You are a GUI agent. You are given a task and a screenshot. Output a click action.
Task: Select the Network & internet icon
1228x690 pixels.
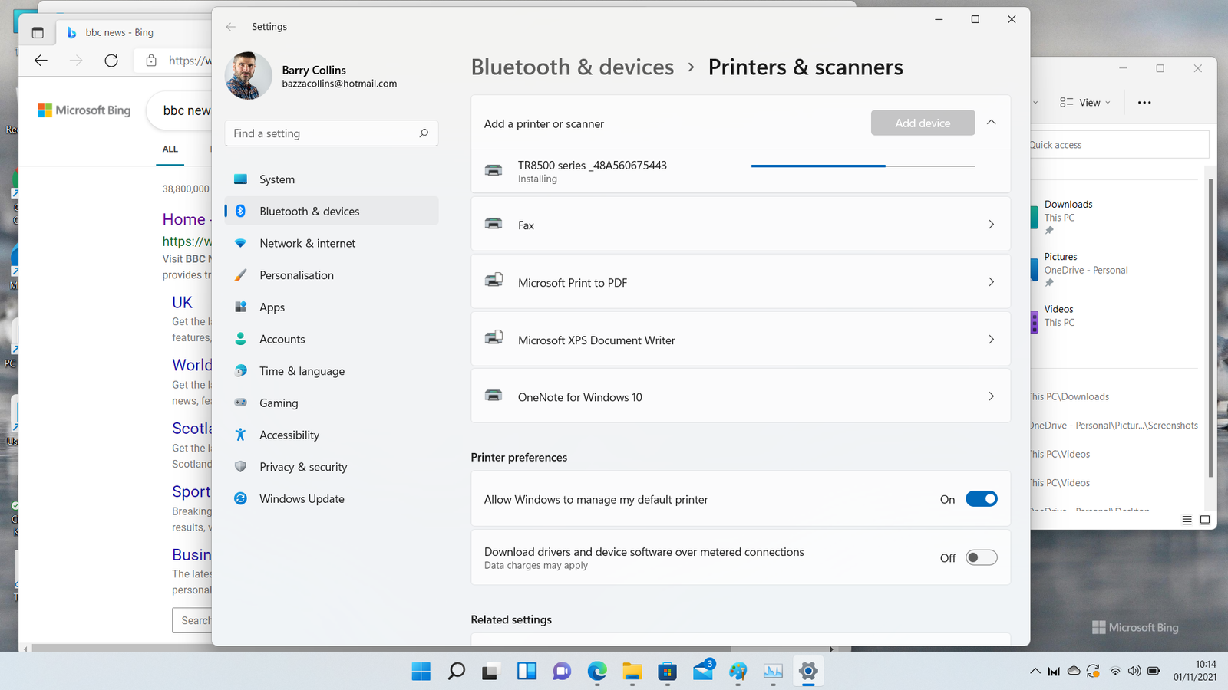(x=241, y=243)
